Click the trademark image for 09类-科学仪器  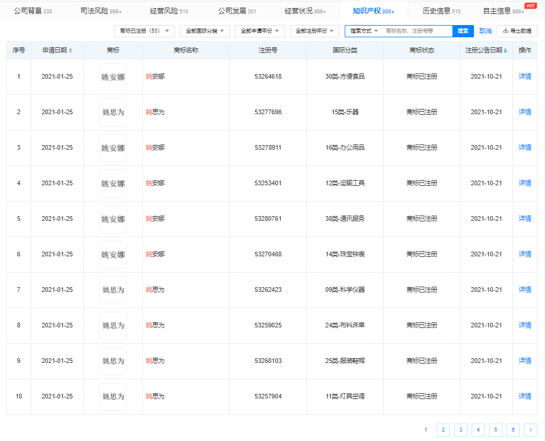click(113, 290)
